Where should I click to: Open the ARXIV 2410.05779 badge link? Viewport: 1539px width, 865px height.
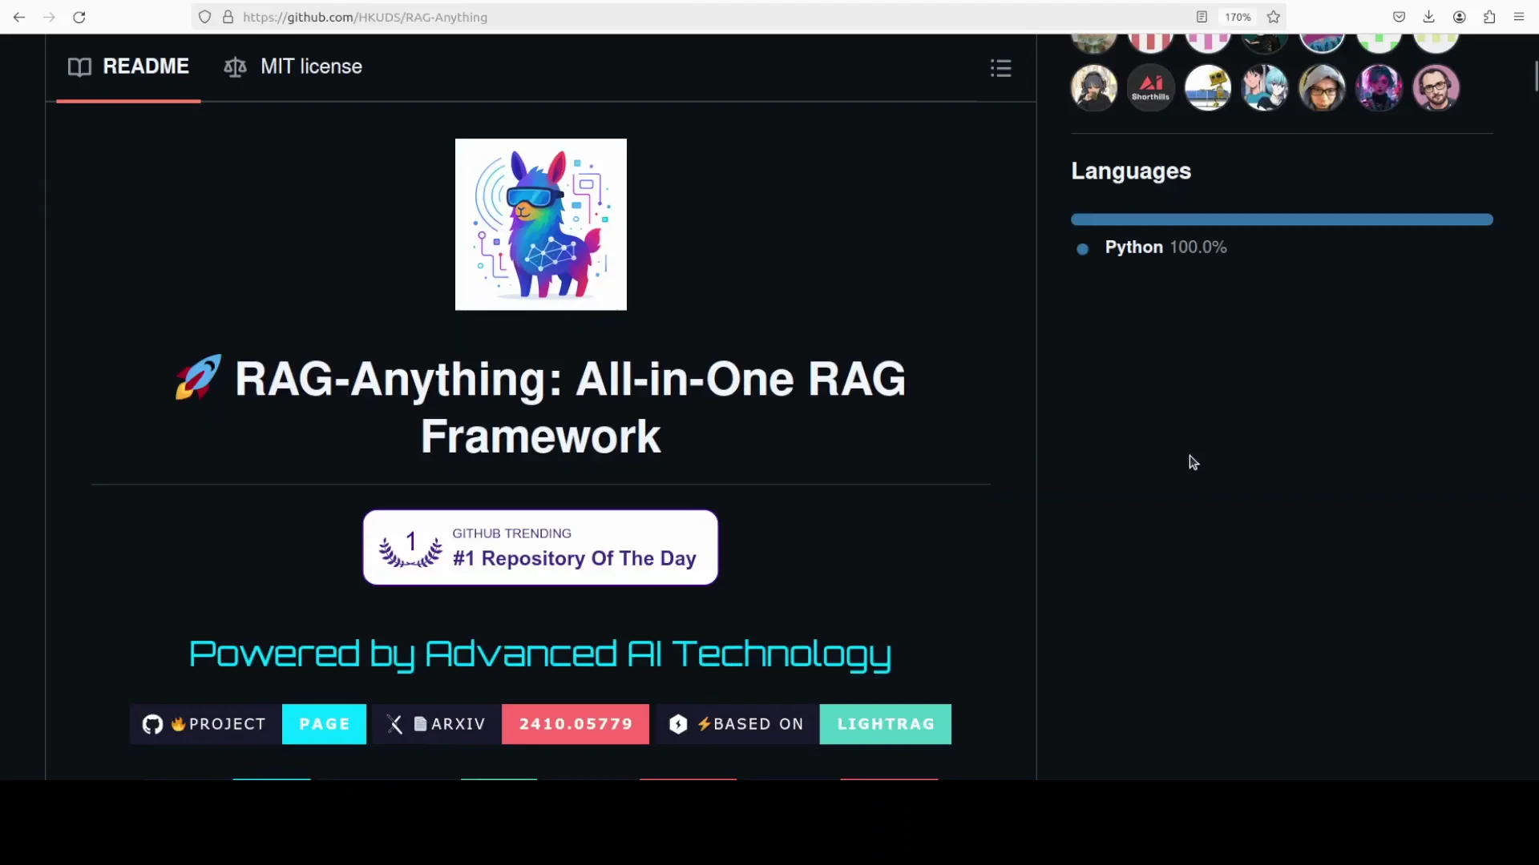[575, 724]
